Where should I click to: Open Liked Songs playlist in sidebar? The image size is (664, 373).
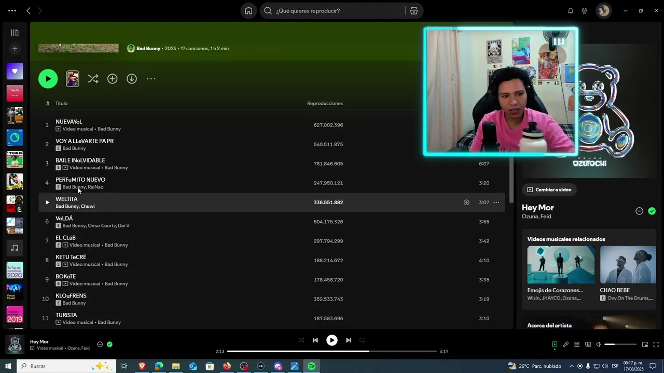click(x=15, y=71)
